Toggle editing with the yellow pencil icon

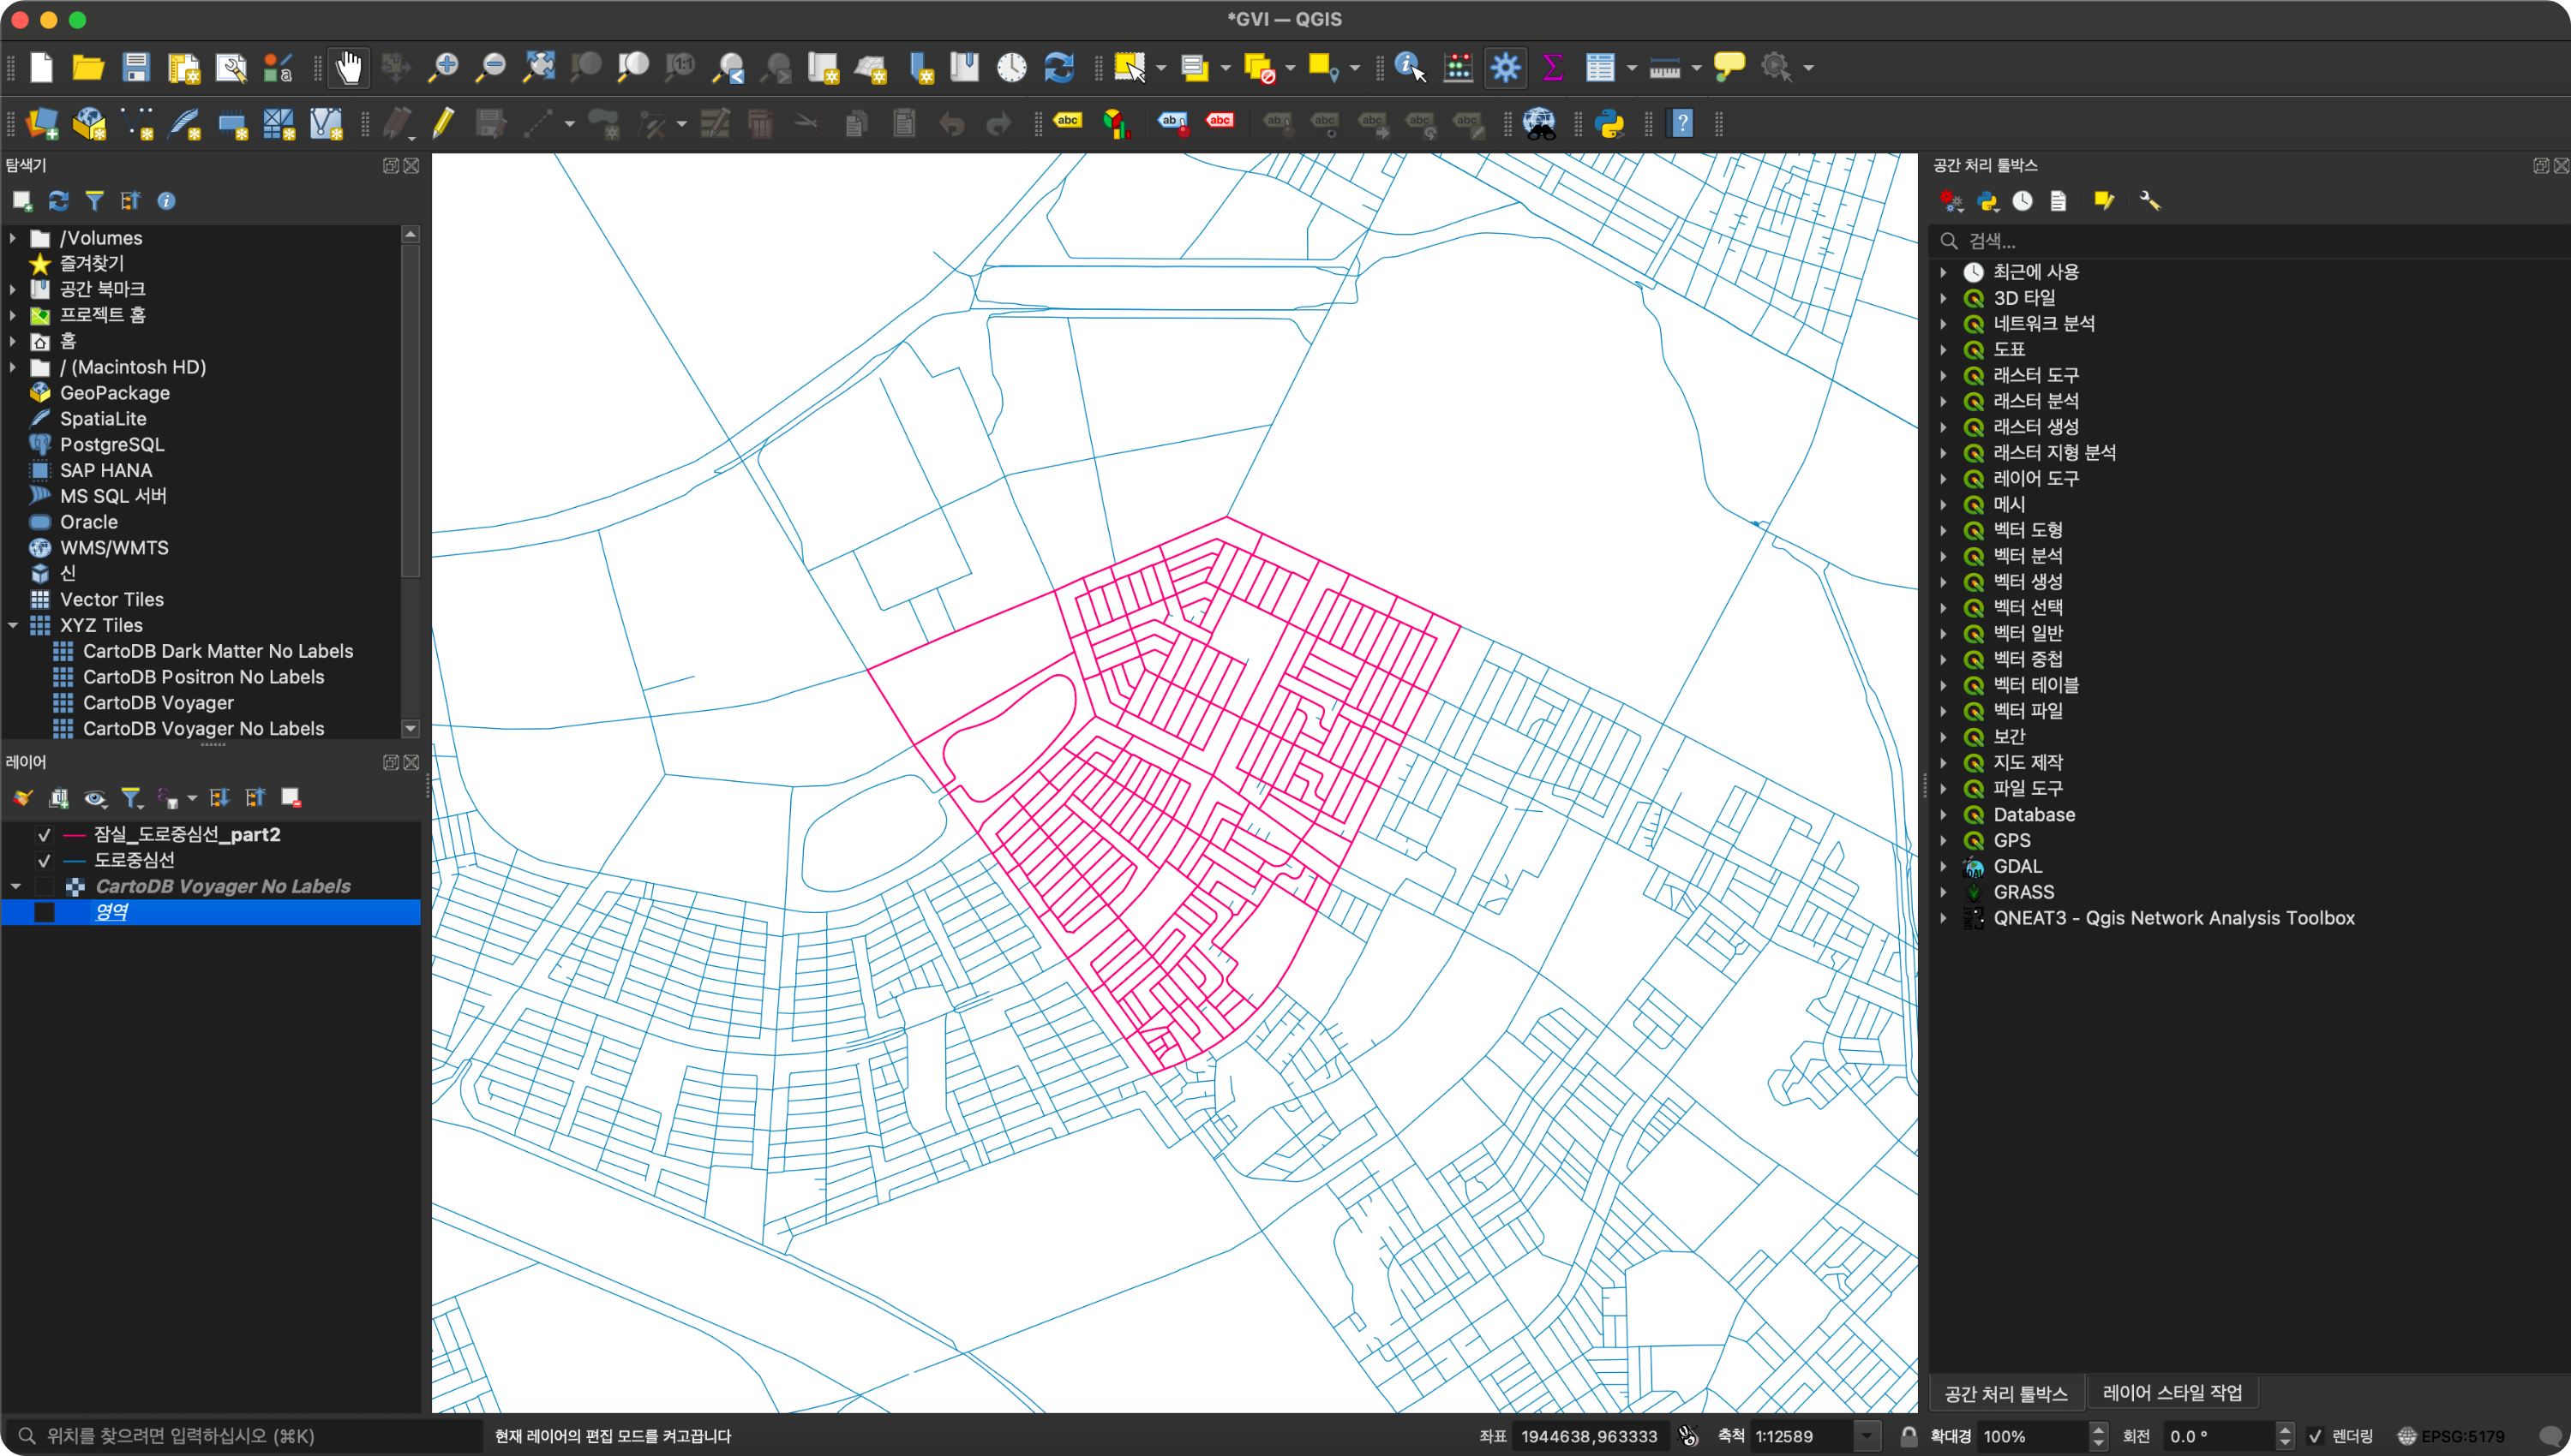443,124
